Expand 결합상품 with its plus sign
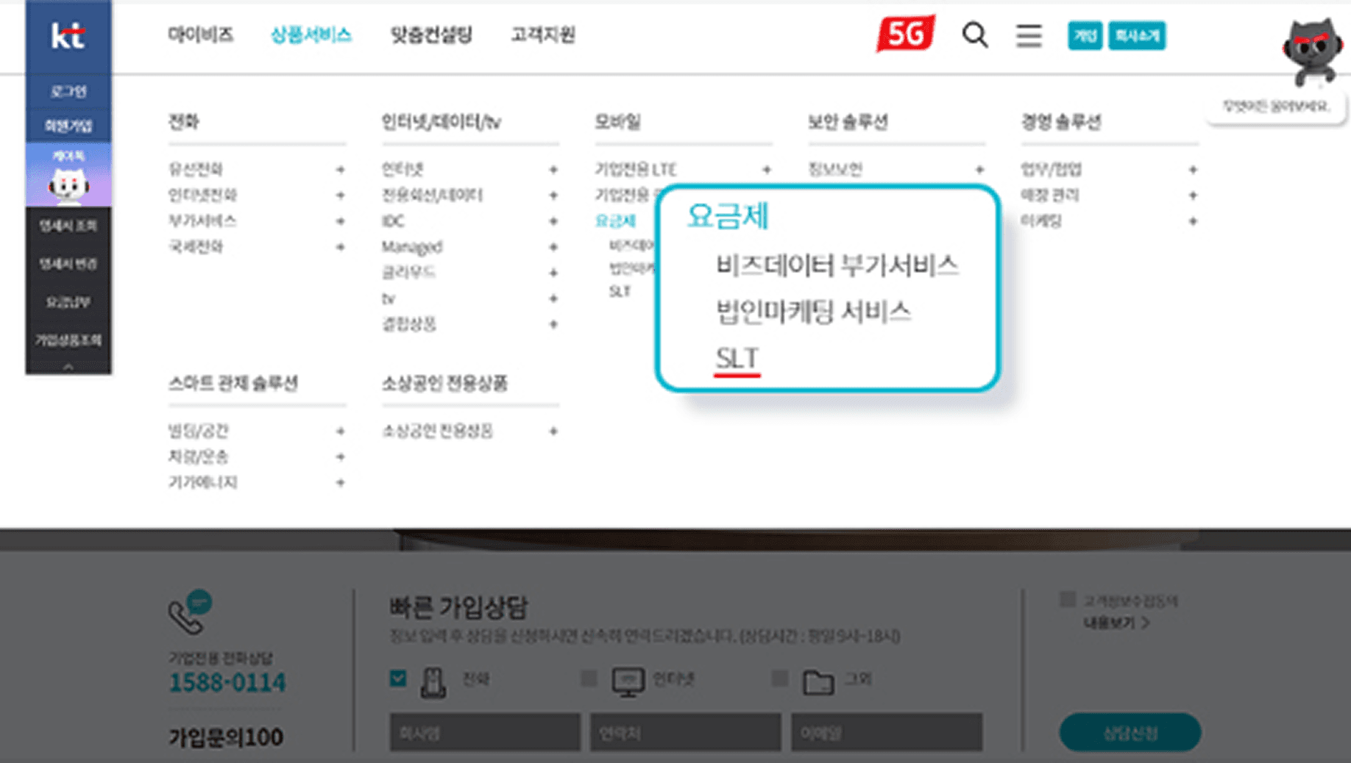 pos(553,324)
